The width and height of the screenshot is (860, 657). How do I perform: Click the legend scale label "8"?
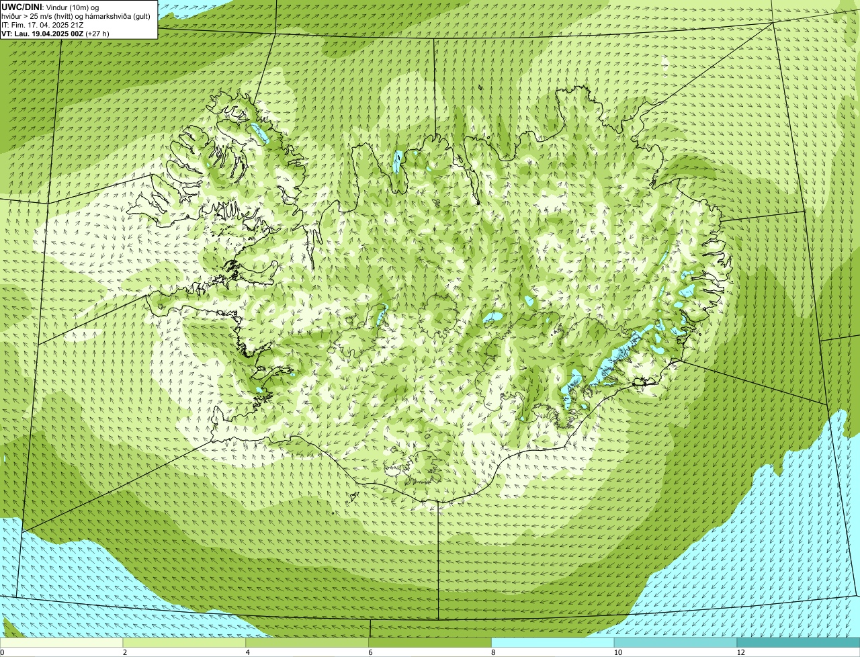[493, 652]
